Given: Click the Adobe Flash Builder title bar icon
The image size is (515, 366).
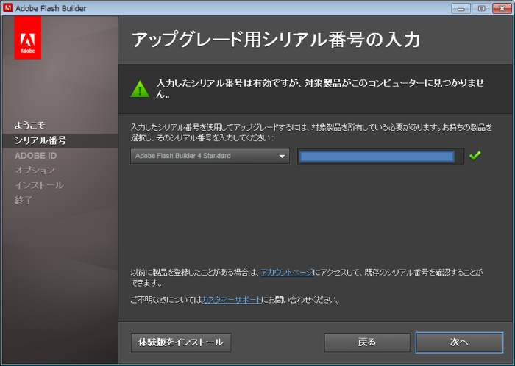Looking at the screenshot, I should tap(7, 8).
